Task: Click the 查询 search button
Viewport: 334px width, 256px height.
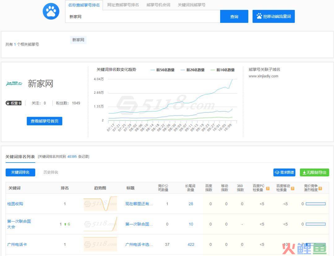Action: pyautogui.click(x=234, y=16)
